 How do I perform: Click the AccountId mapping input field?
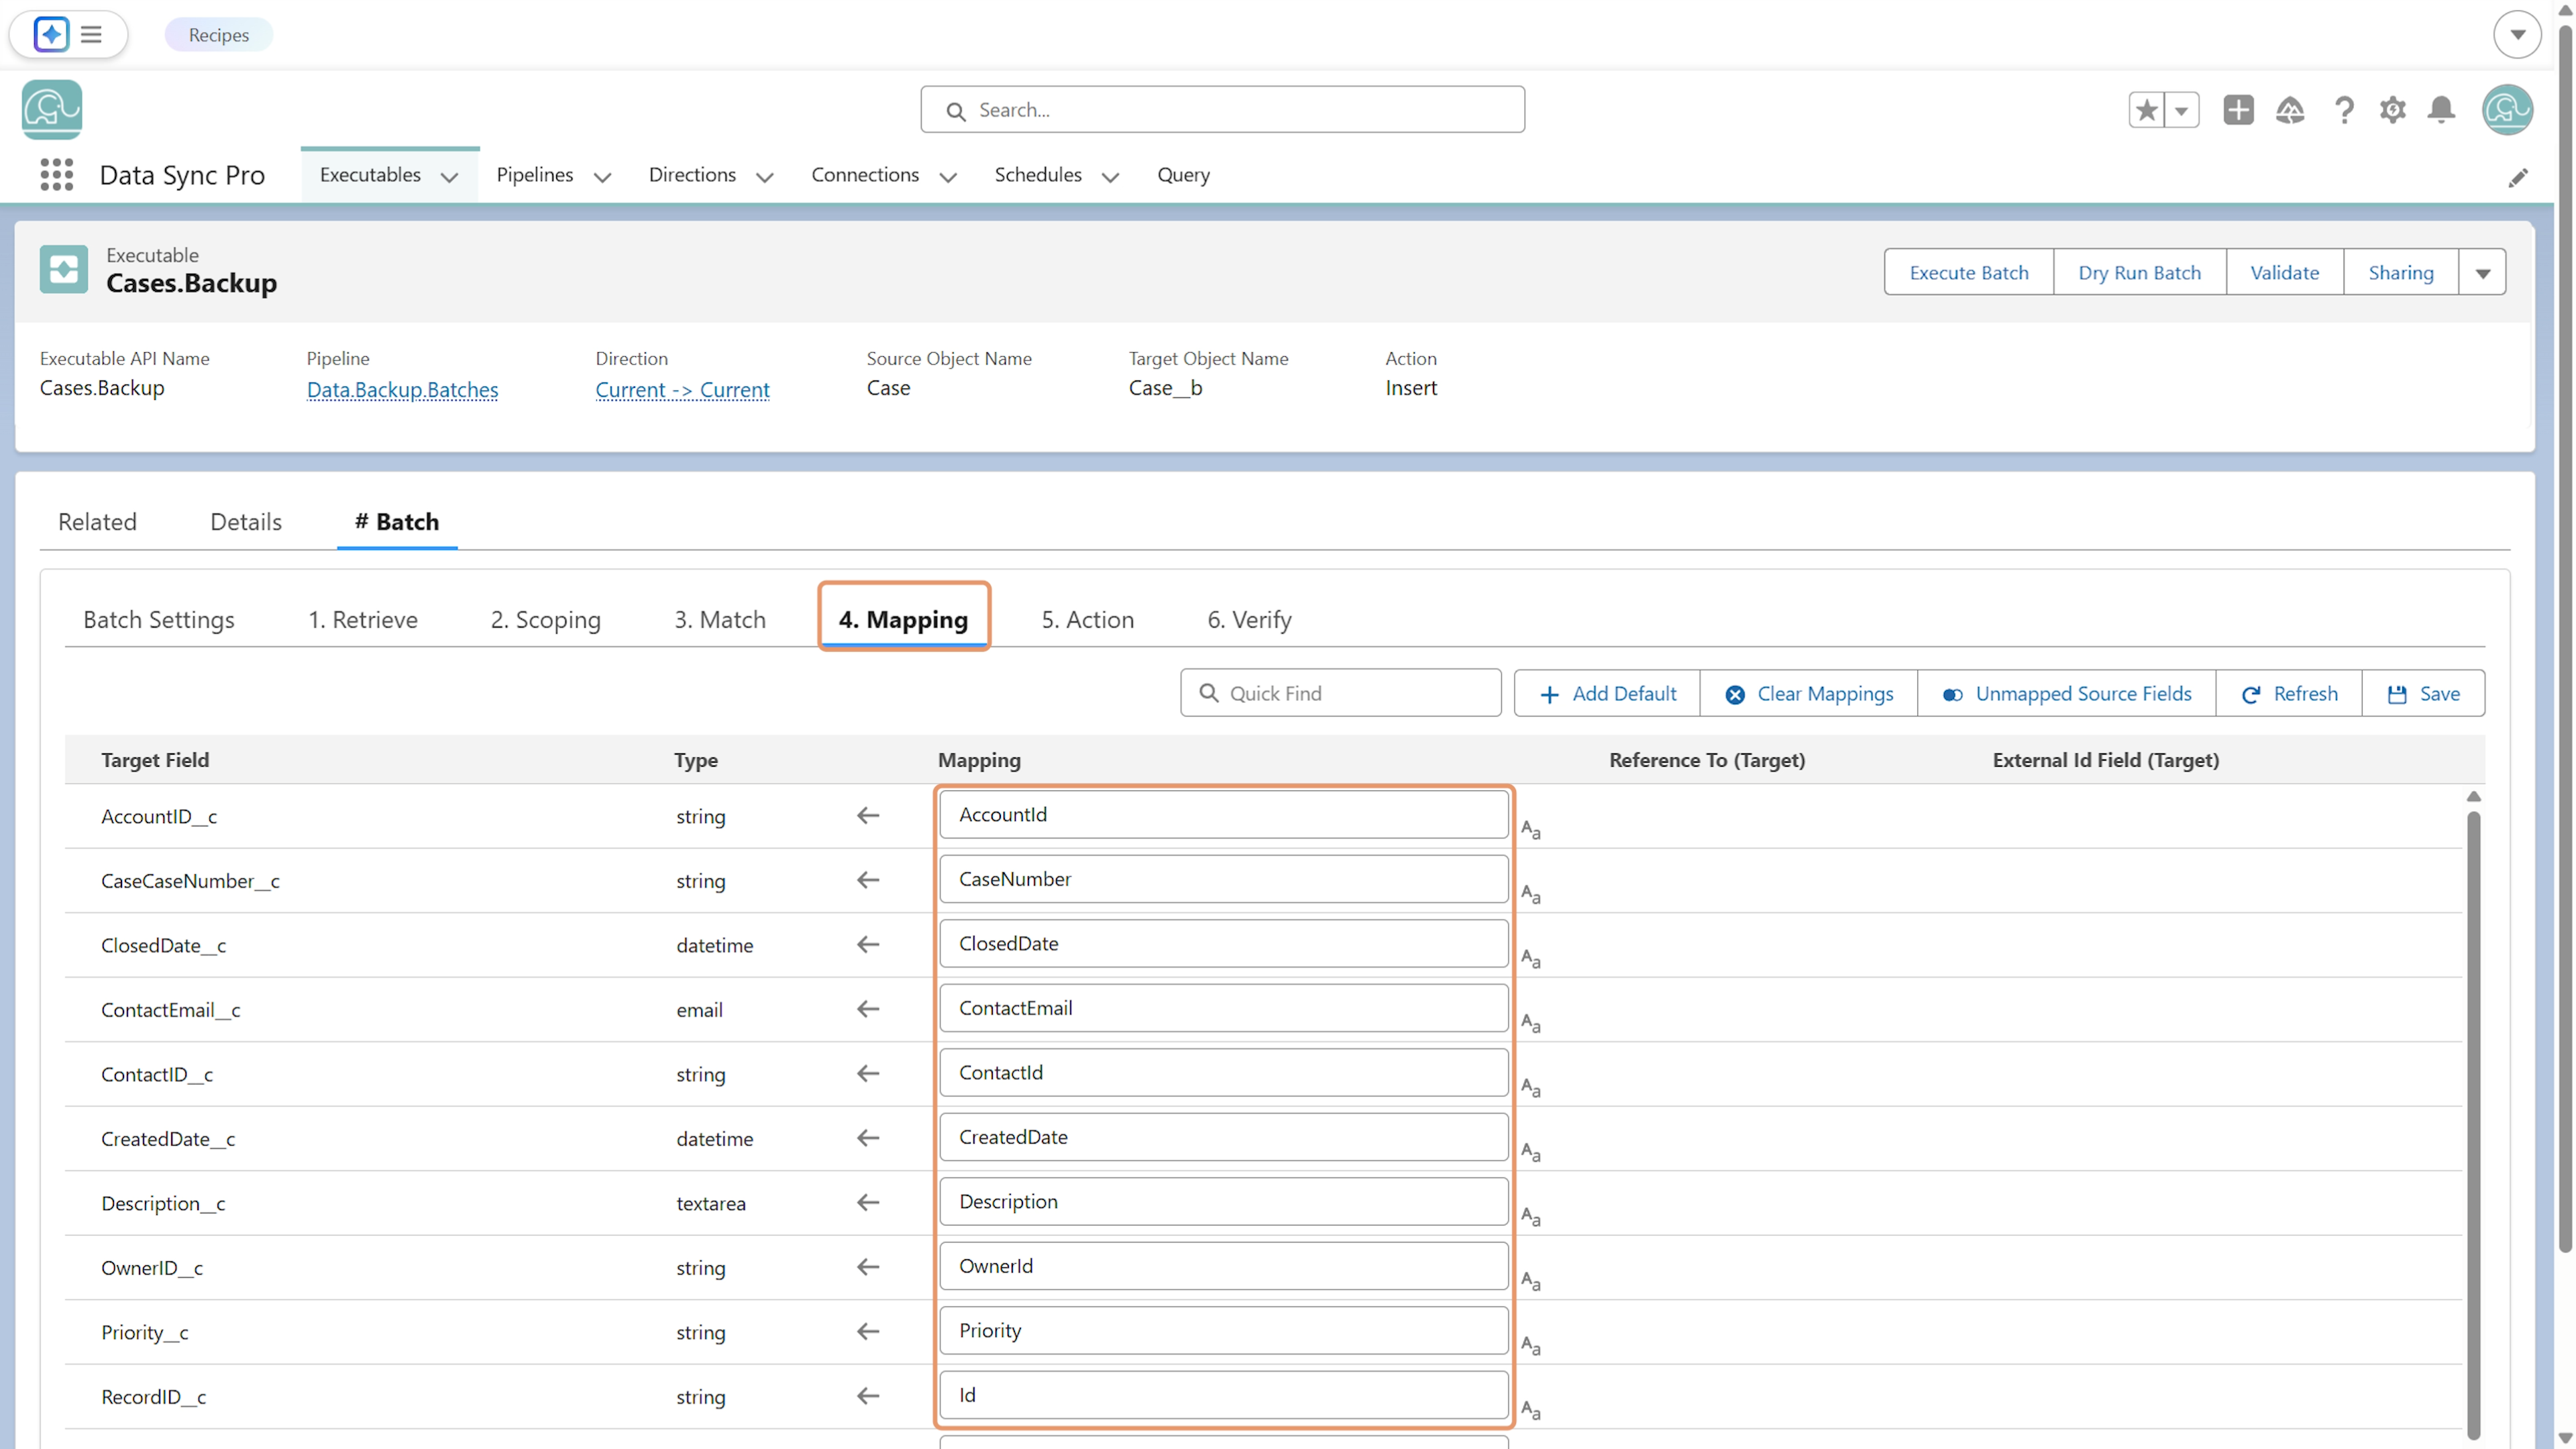coord(1223,814)
